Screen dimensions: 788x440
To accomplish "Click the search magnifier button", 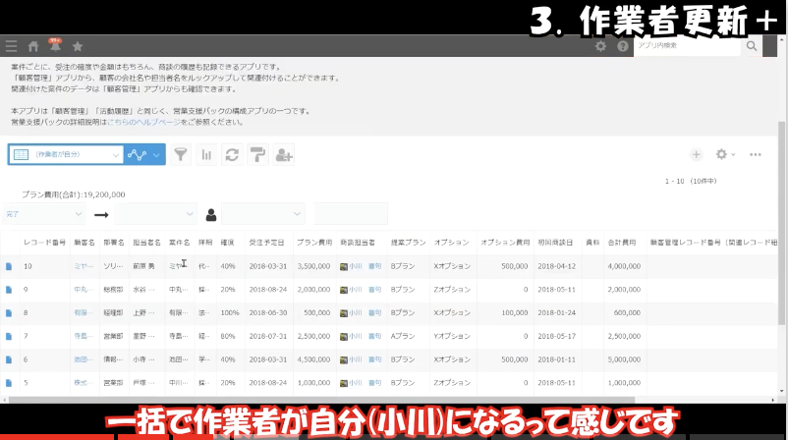I will pyautogui.click(x=752, y=46).
